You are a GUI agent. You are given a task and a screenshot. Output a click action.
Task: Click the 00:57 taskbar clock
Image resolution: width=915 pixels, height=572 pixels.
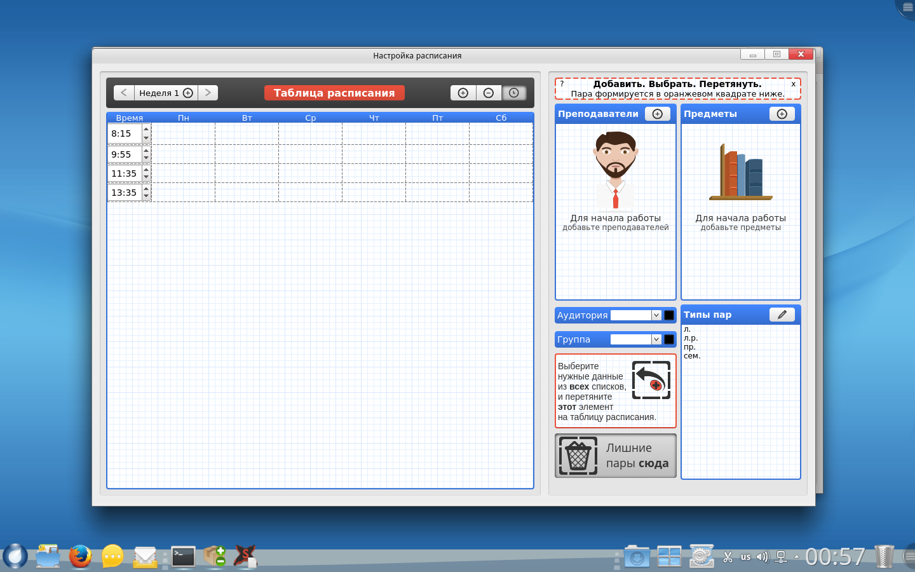tap(835, 557)
